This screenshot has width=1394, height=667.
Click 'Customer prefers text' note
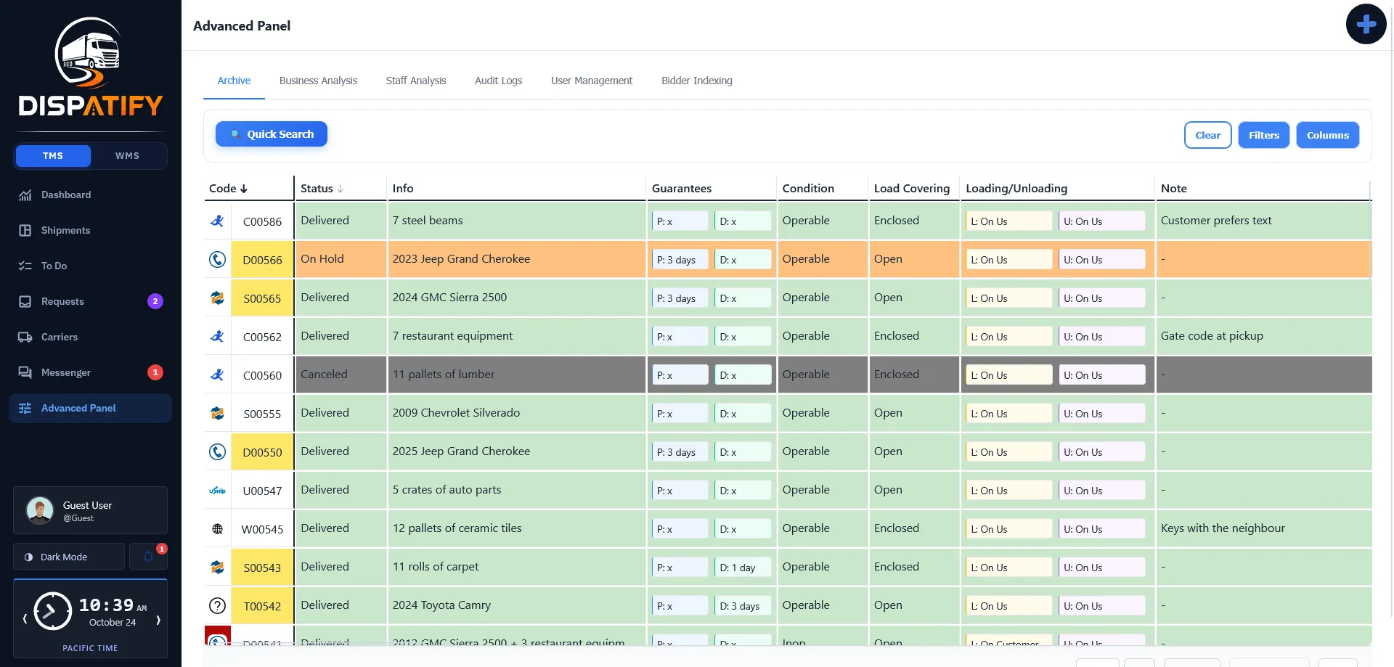(x=1216, y=221)
